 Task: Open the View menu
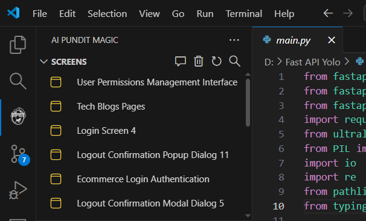point(149,14)
